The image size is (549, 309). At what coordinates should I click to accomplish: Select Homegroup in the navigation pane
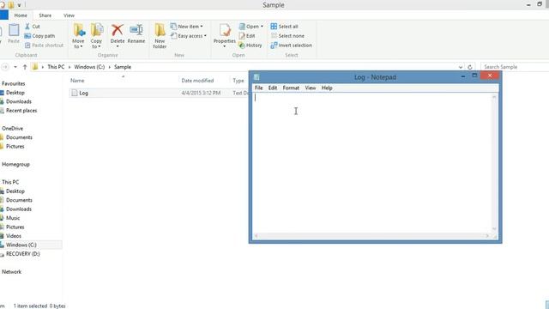[x=15, y=164]
